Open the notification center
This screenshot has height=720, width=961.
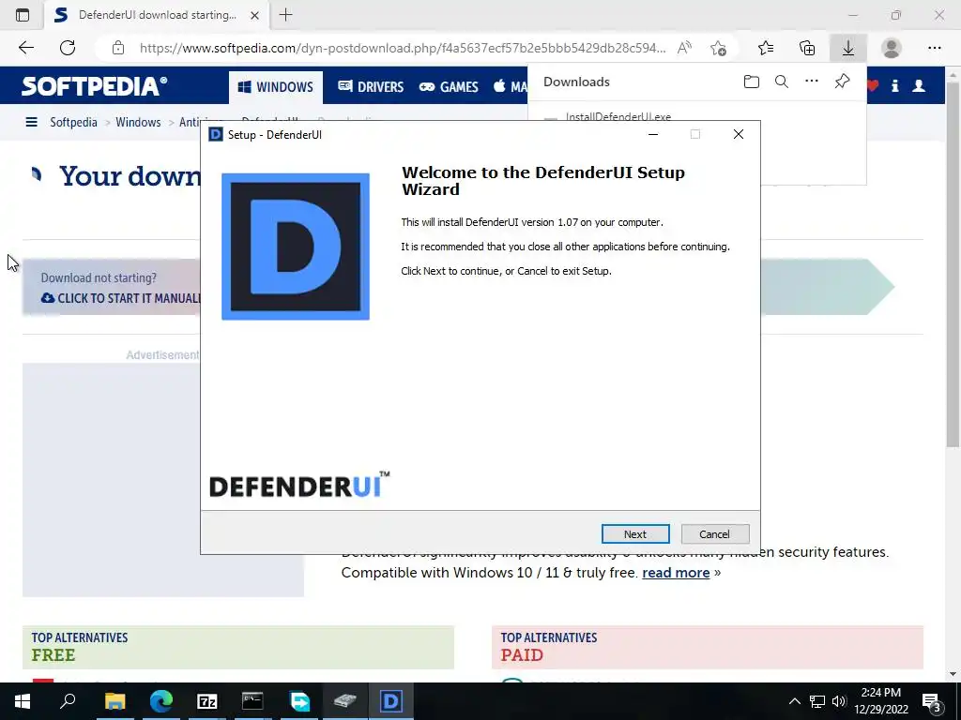(x=932, y=701)
